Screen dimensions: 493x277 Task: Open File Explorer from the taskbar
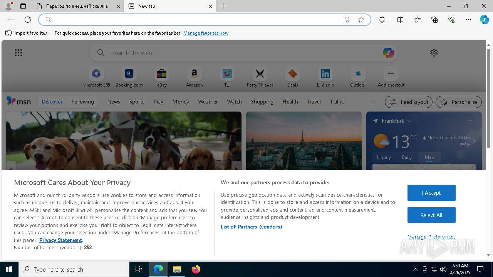point(177,269)
